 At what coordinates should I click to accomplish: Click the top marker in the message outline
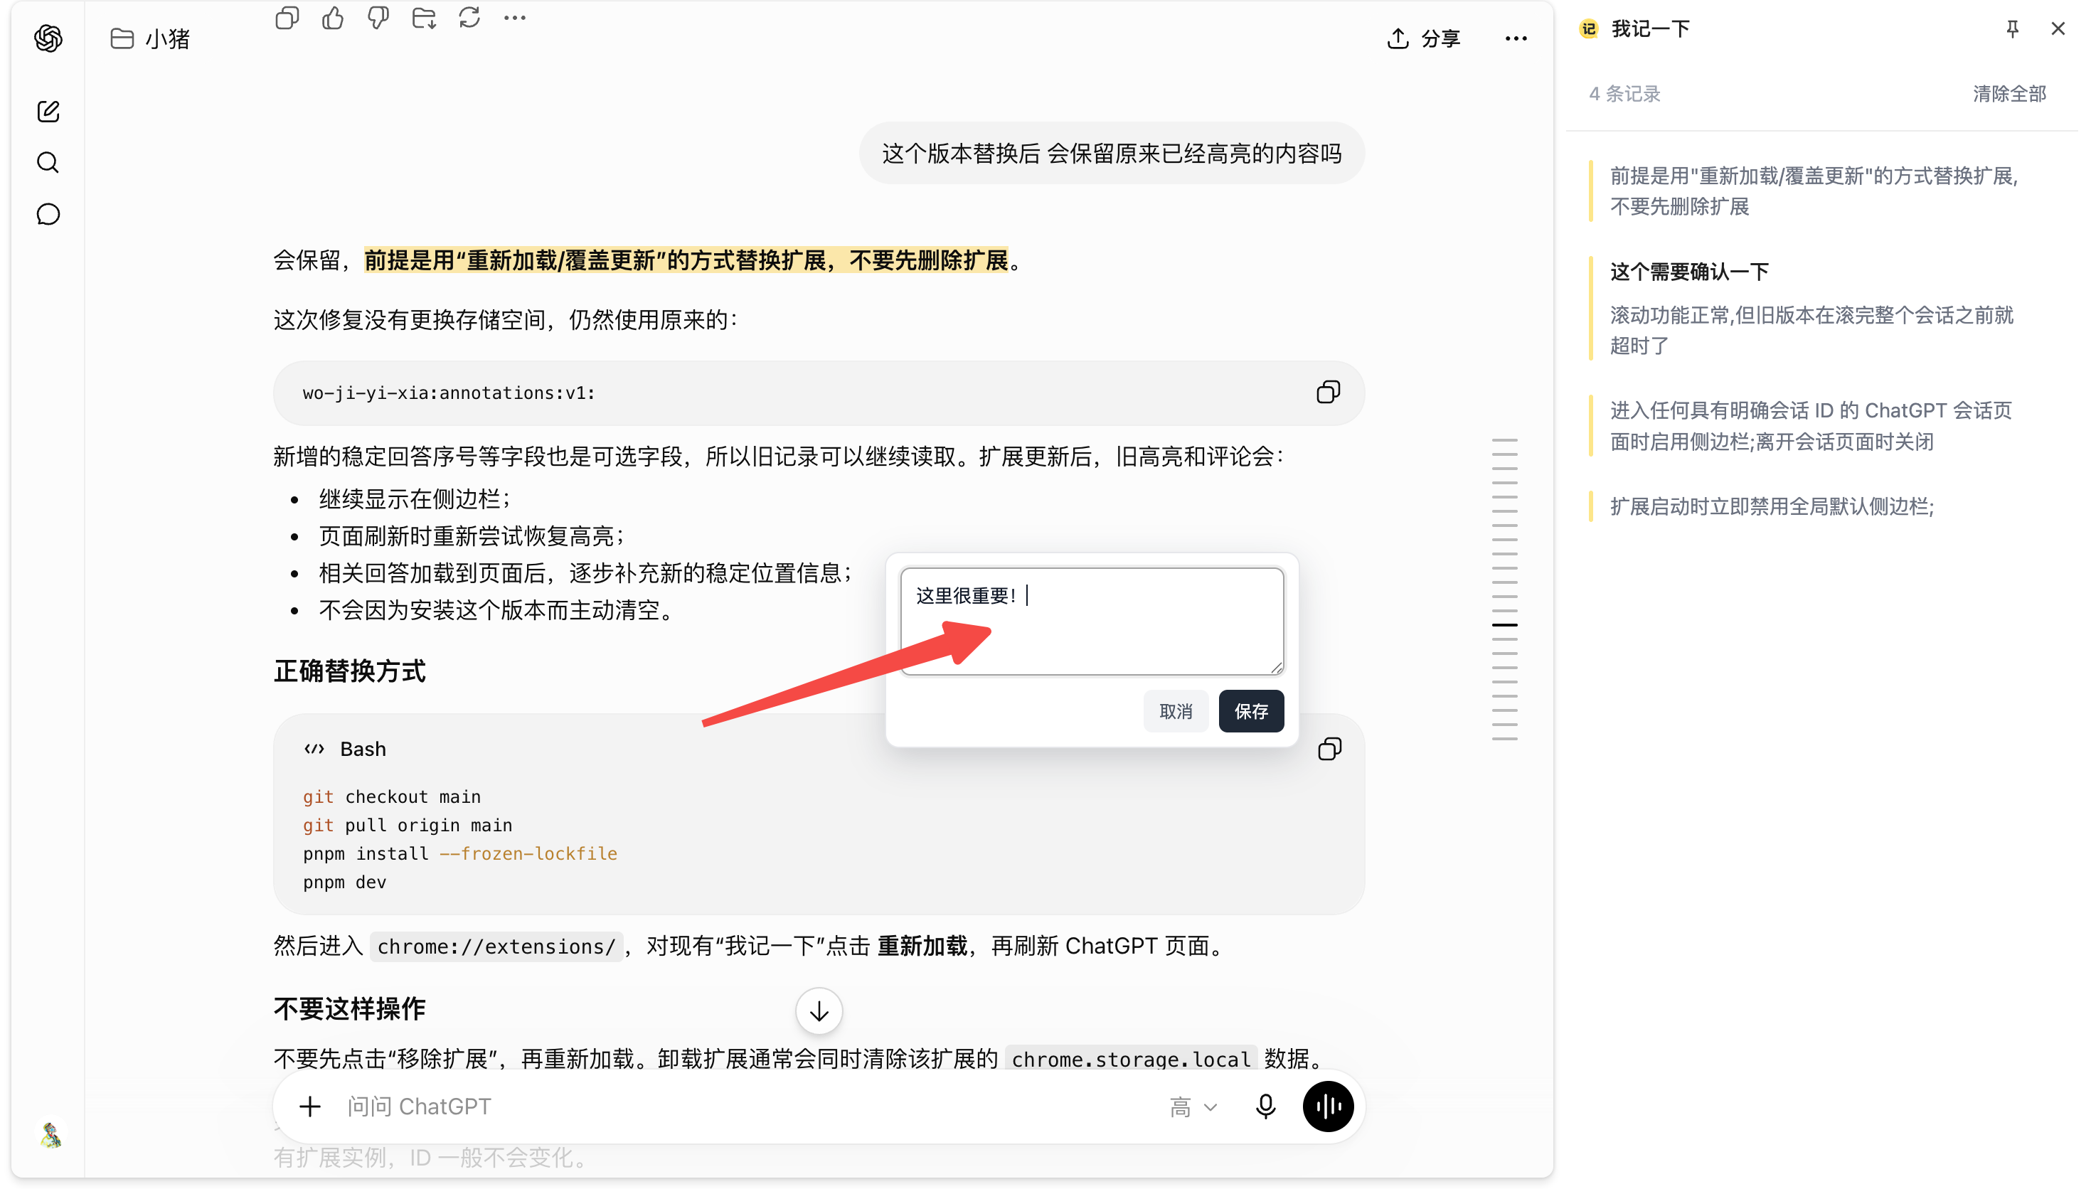pyautogui.click(x=1504, y=440)
